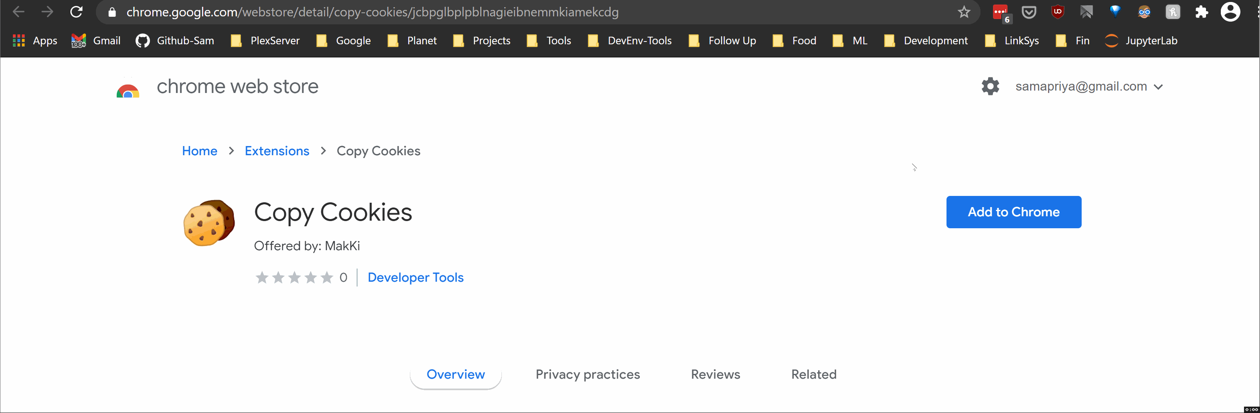The image size is (1260, 413).
Task: Open the Extensions puzzle menu
Action: coord(1201,12)
